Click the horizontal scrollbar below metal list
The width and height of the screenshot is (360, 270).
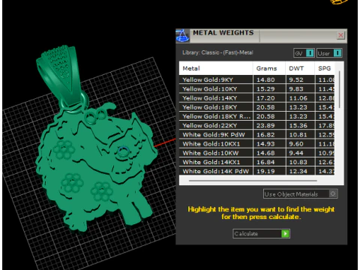click(x=253, y=181)
